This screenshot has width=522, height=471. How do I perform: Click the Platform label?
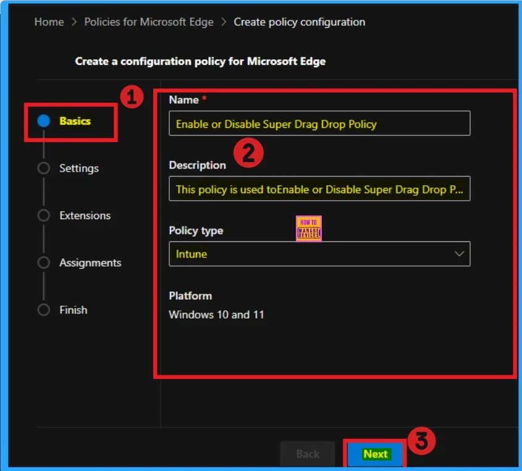coord(190,296)
